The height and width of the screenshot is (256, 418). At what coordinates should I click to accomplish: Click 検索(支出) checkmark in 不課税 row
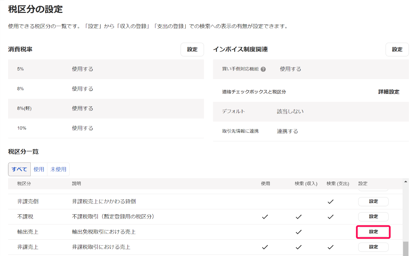(330, 217)
